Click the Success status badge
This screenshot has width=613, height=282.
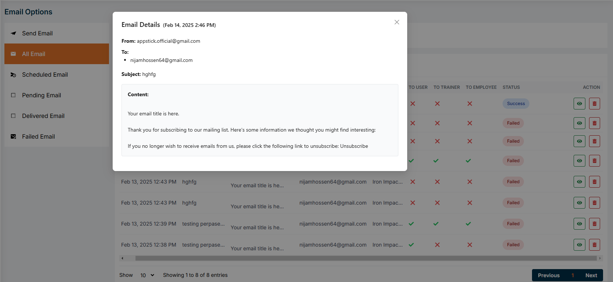(x=516, y=104)
